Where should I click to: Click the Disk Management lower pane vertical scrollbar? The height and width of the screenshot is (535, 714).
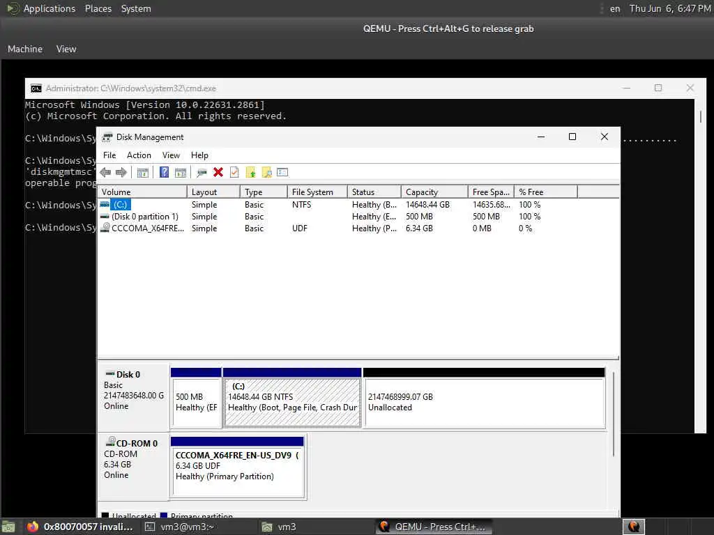[x=614, y=414]
